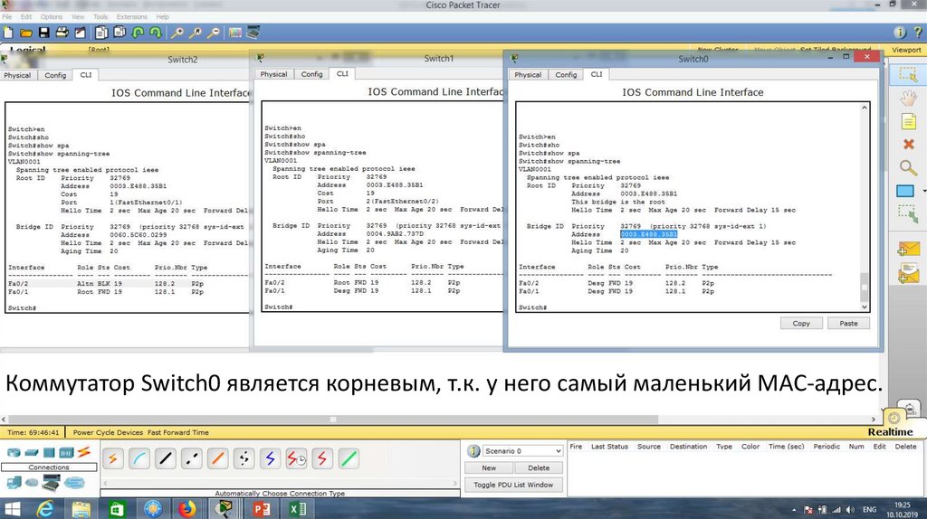Pick the black Copper Straight-Through cable

166,458
